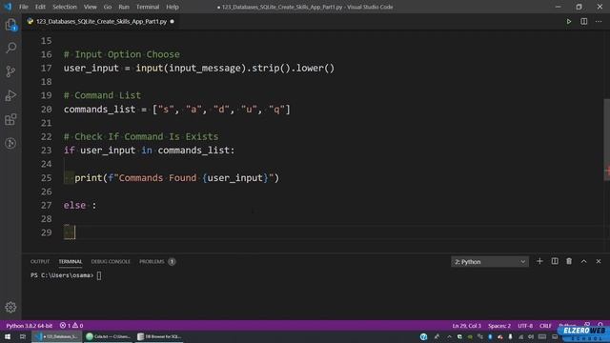The width and height of the screenshot is (610, 343).
Task: Click Ln 29, Col 3 cursor position indicator
Action: coord(466,326)
